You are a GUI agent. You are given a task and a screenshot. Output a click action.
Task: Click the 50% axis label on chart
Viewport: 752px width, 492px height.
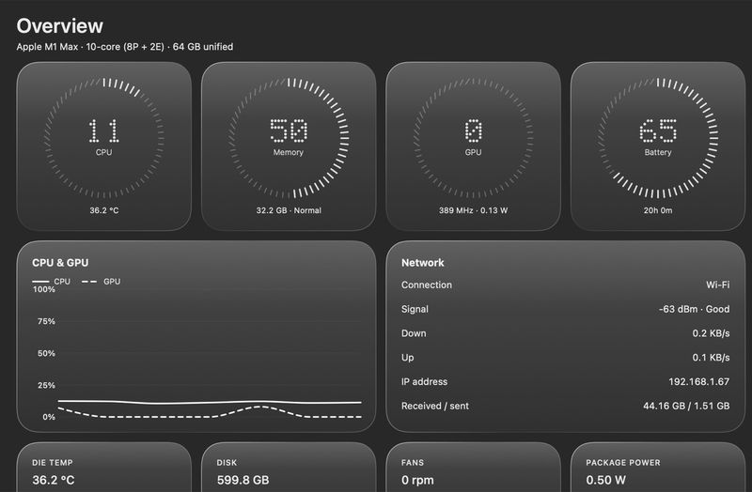click(x=46, y=354)
